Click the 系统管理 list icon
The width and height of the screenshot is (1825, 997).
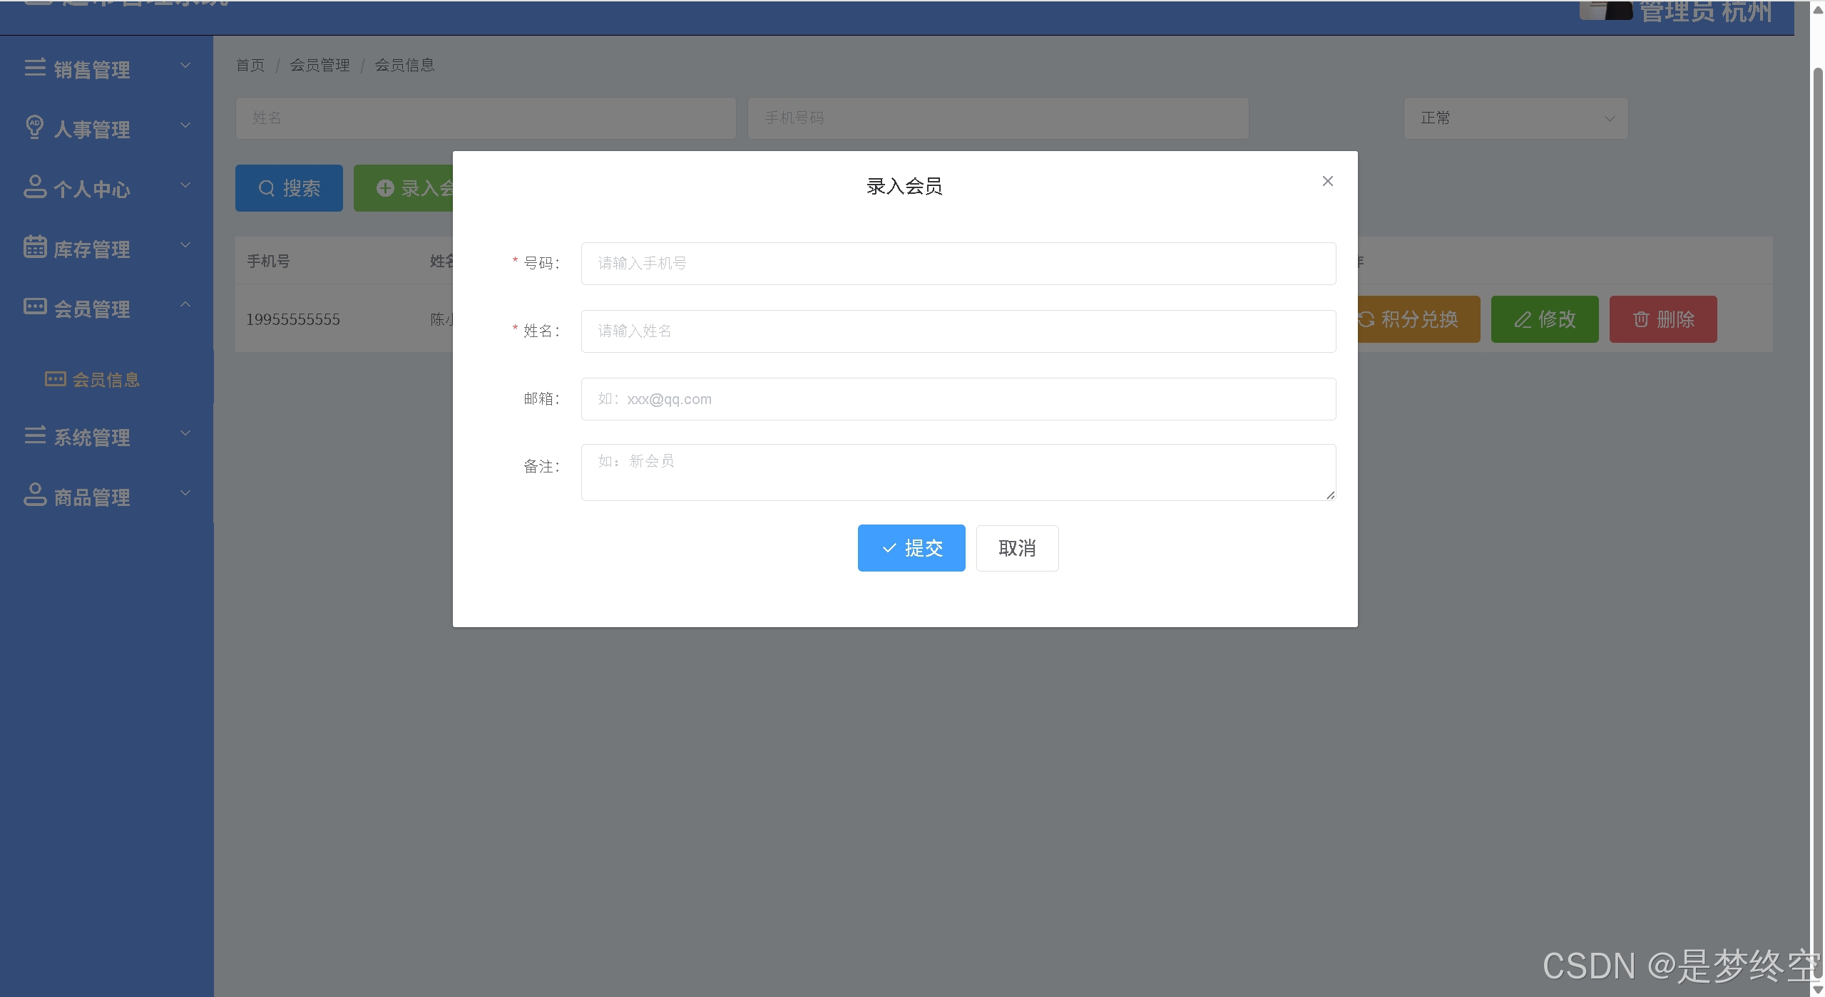[35, 435]
